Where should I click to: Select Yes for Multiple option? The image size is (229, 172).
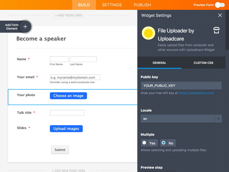(149, 143)
